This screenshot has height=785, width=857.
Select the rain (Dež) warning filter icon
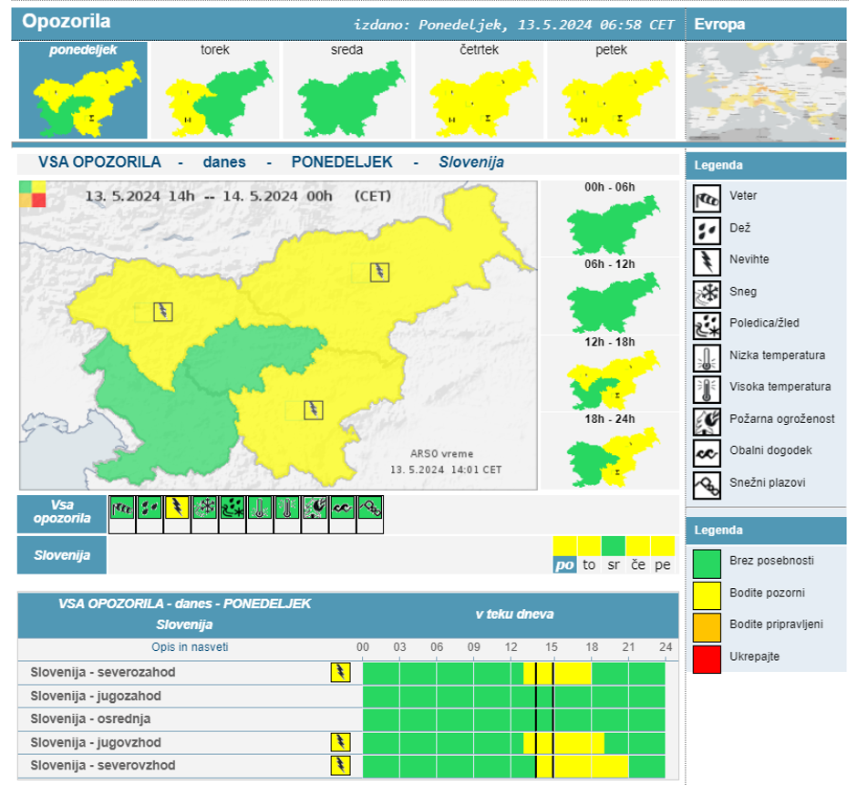(x=150, y=509)
